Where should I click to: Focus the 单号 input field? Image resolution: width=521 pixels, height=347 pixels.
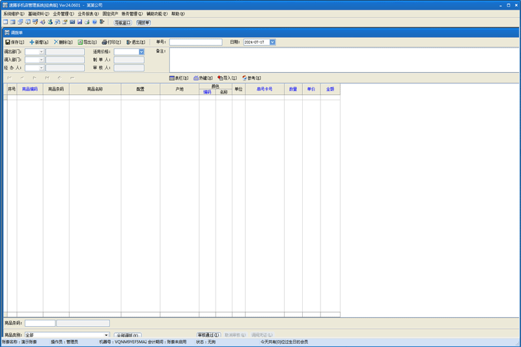tap(196, 42)
